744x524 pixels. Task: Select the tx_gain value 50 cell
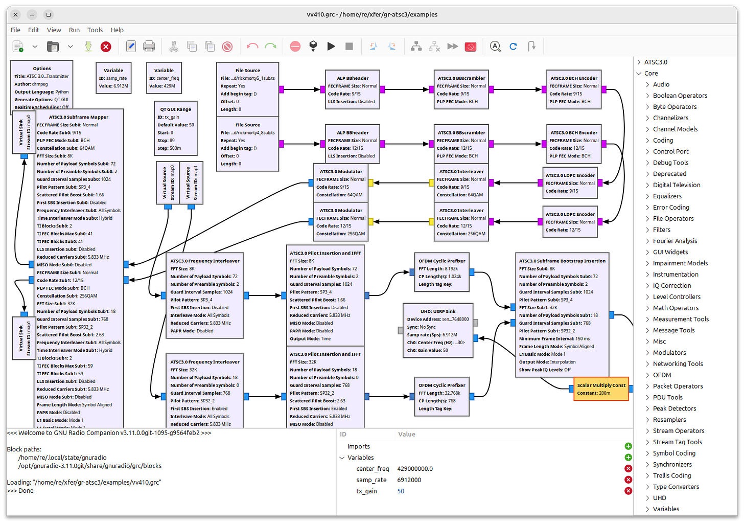click(401, 491)
